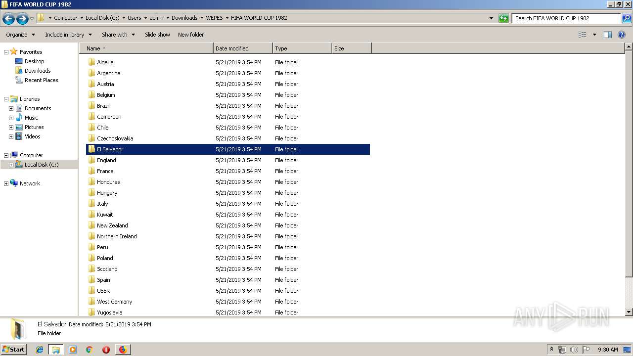Collapse the Favorites group
Screen dimensions: 633x356
[6, 52]
